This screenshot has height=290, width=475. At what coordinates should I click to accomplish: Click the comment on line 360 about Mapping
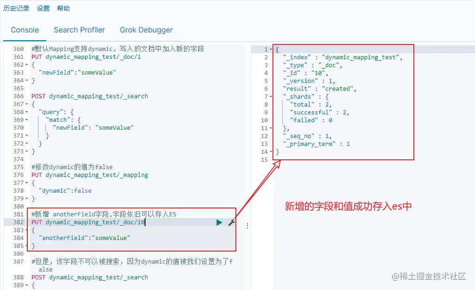(118, 49)
